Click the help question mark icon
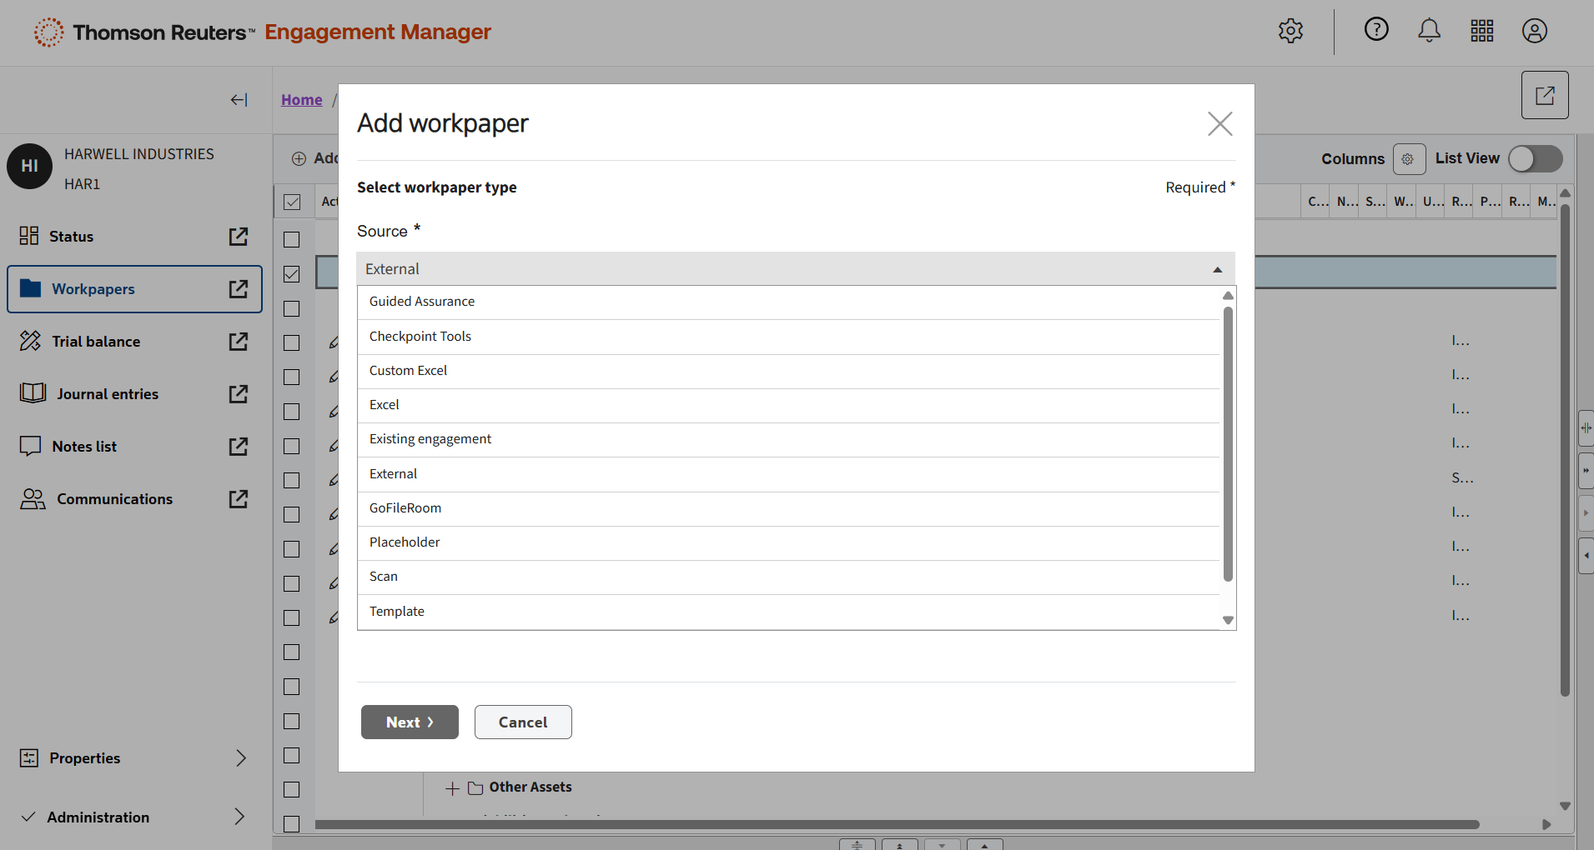 pos(1375,30)
